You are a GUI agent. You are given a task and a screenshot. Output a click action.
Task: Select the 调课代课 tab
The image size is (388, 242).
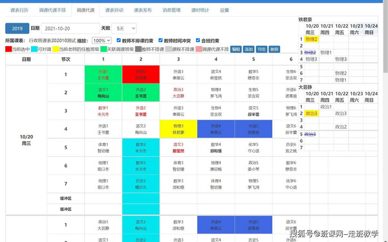click(85, 10)
